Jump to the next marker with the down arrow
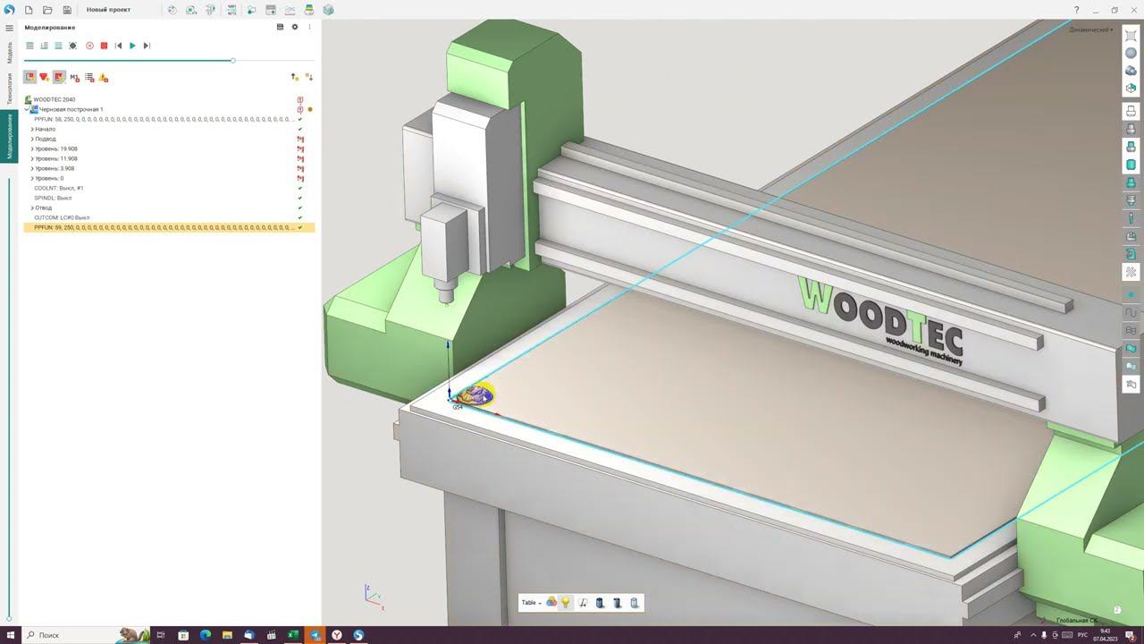Image resolution: width=1144 pixels, height=644 pixels. pos(309,78)
